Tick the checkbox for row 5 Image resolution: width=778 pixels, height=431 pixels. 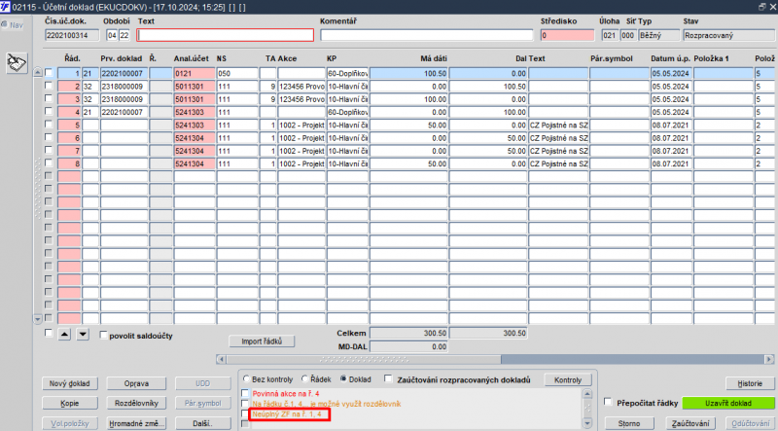[x=49, y=125]
